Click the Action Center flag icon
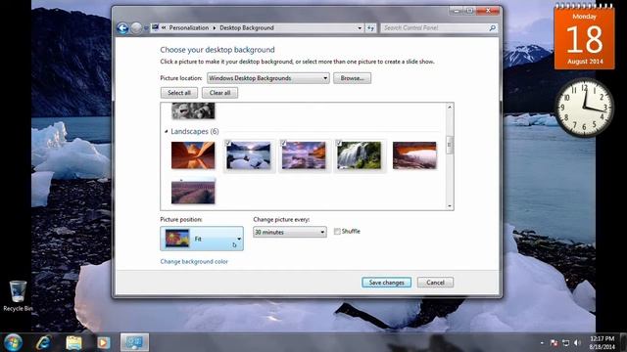 [554, 343]
